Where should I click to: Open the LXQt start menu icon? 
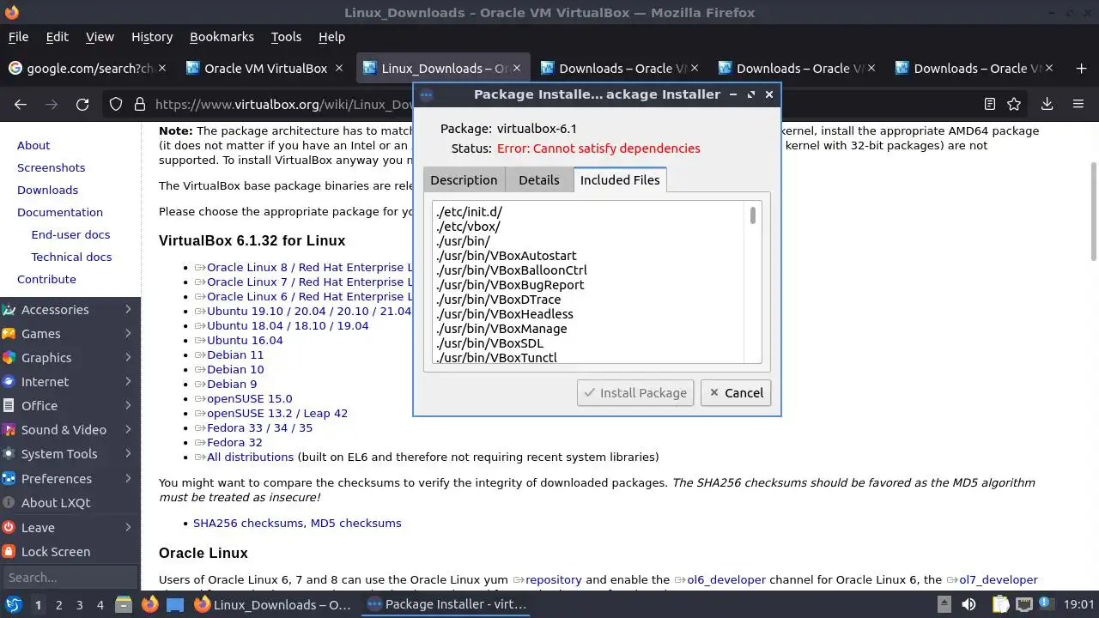click(13, 604)
